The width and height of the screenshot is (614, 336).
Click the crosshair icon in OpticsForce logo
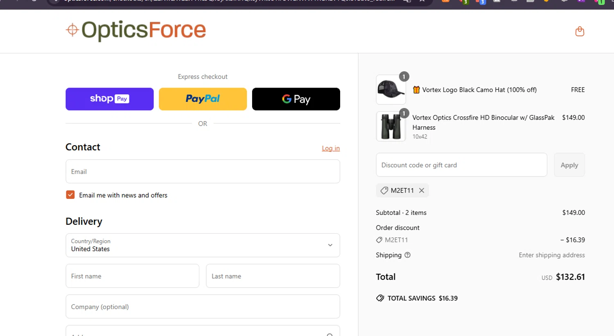pos(72,30)
